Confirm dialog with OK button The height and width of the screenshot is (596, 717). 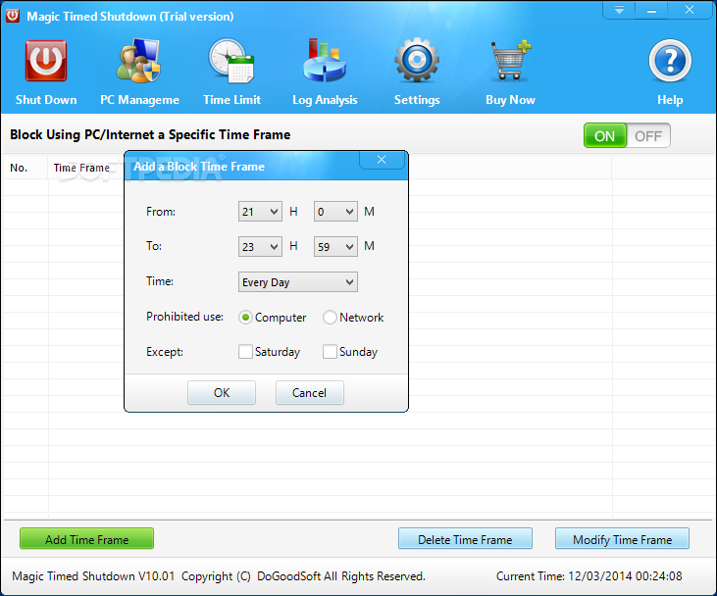[222, 393]
